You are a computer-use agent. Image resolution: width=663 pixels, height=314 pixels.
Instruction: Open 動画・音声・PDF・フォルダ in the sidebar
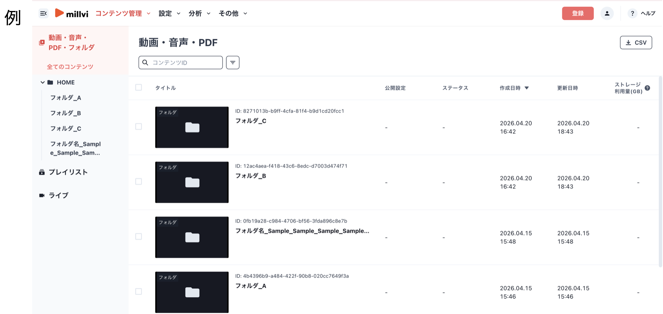point(72,42)
